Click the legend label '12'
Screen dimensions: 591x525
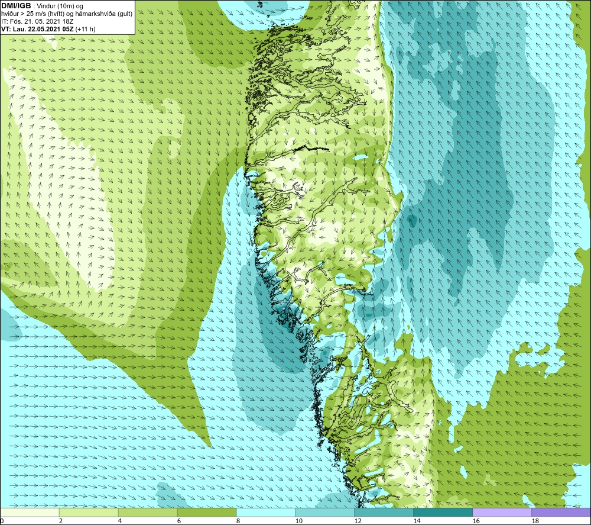358,521
